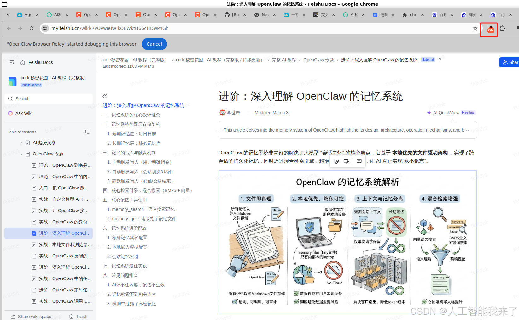The width and height of the screenshot is (519, 320).
Task: Click the copy link icon in floating toolbar
Action: point(336,161)
